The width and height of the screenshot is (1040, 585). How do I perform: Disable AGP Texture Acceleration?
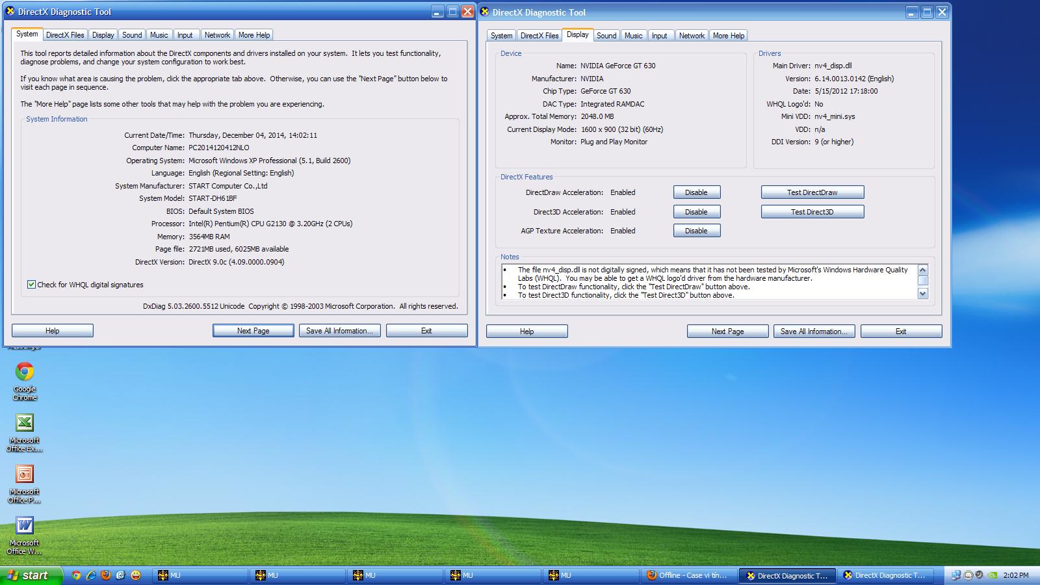point(697,231)
